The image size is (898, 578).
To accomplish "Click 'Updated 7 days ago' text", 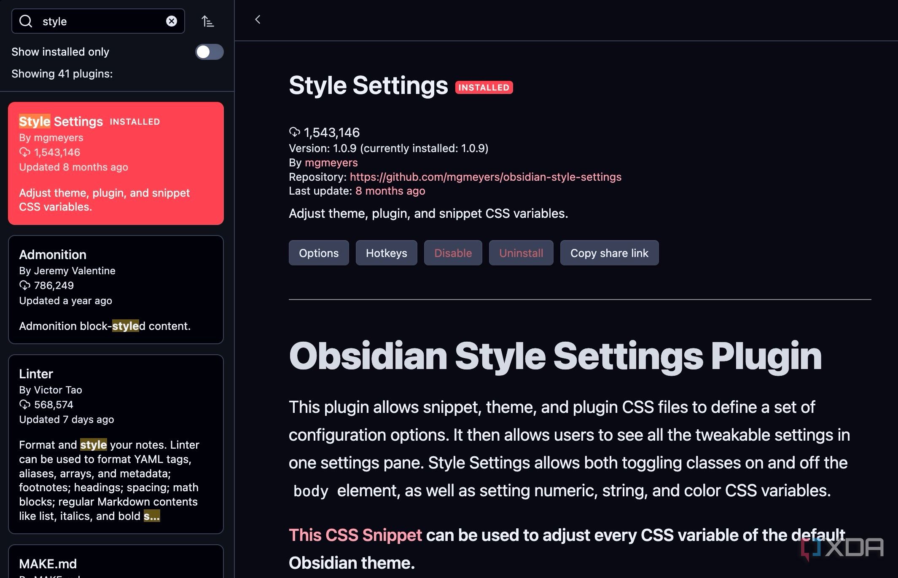I will (67, 419).
